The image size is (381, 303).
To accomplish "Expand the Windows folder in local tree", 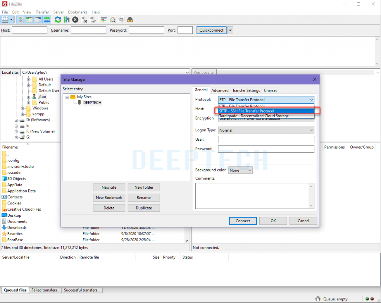I will (22, 108).
